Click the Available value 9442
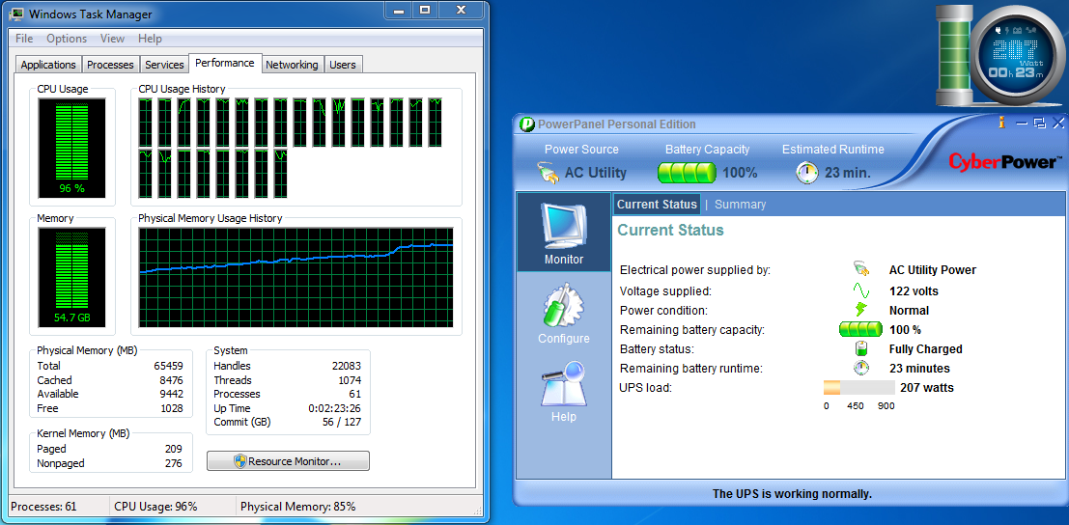1069x525 pixels. pyautogui.click(x=171, y=394)
